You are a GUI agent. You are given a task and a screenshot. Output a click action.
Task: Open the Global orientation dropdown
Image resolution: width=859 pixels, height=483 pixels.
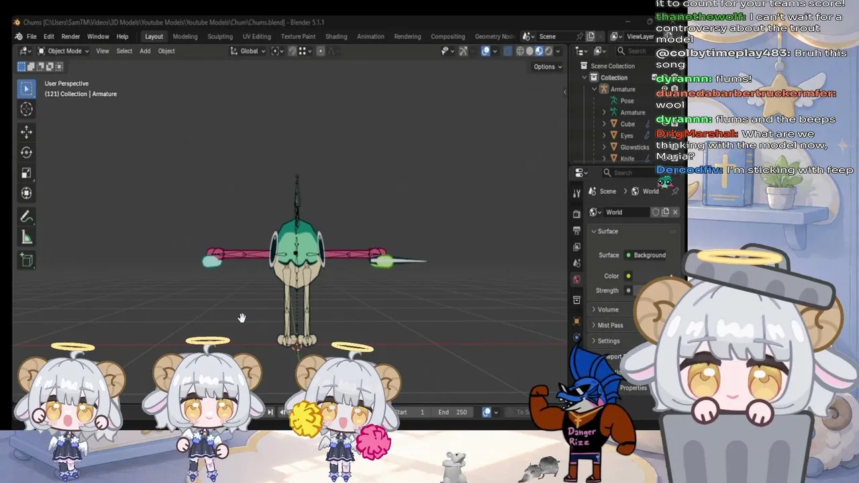click(248, 51)
